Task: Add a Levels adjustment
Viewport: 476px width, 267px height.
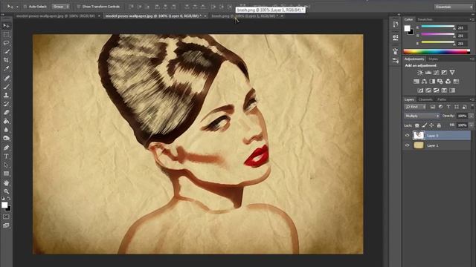Action: pyautogui.click(x=428, y=73)
